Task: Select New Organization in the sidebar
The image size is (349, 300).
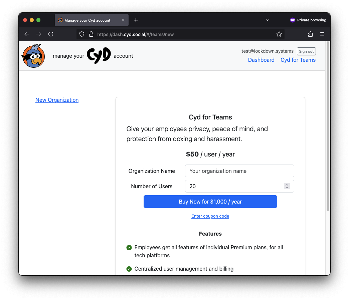Action: [57, 100]
